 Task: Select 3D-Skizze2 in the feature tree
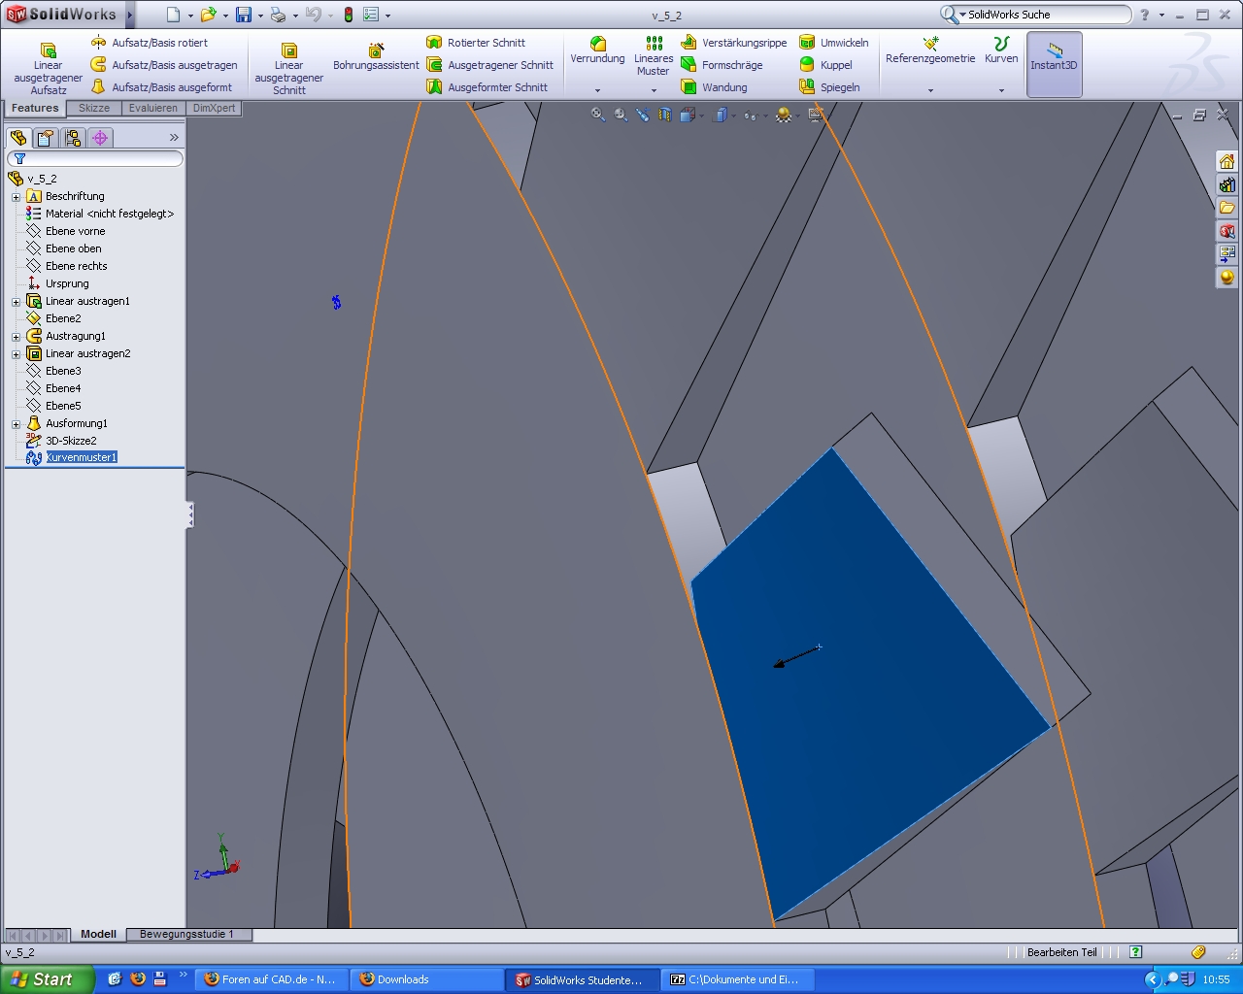(71, 441)
